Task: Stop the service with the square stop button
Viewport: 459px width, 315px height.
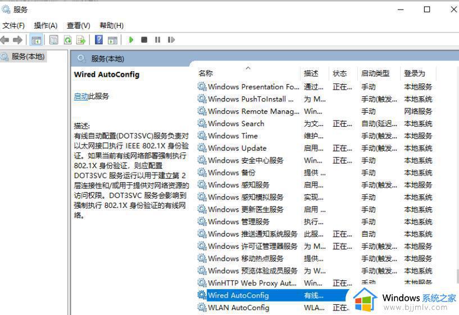Action: point(144,40)
